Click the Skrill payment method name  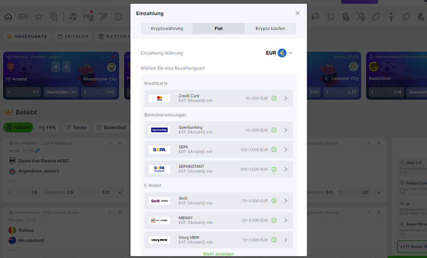click(183, 198)
